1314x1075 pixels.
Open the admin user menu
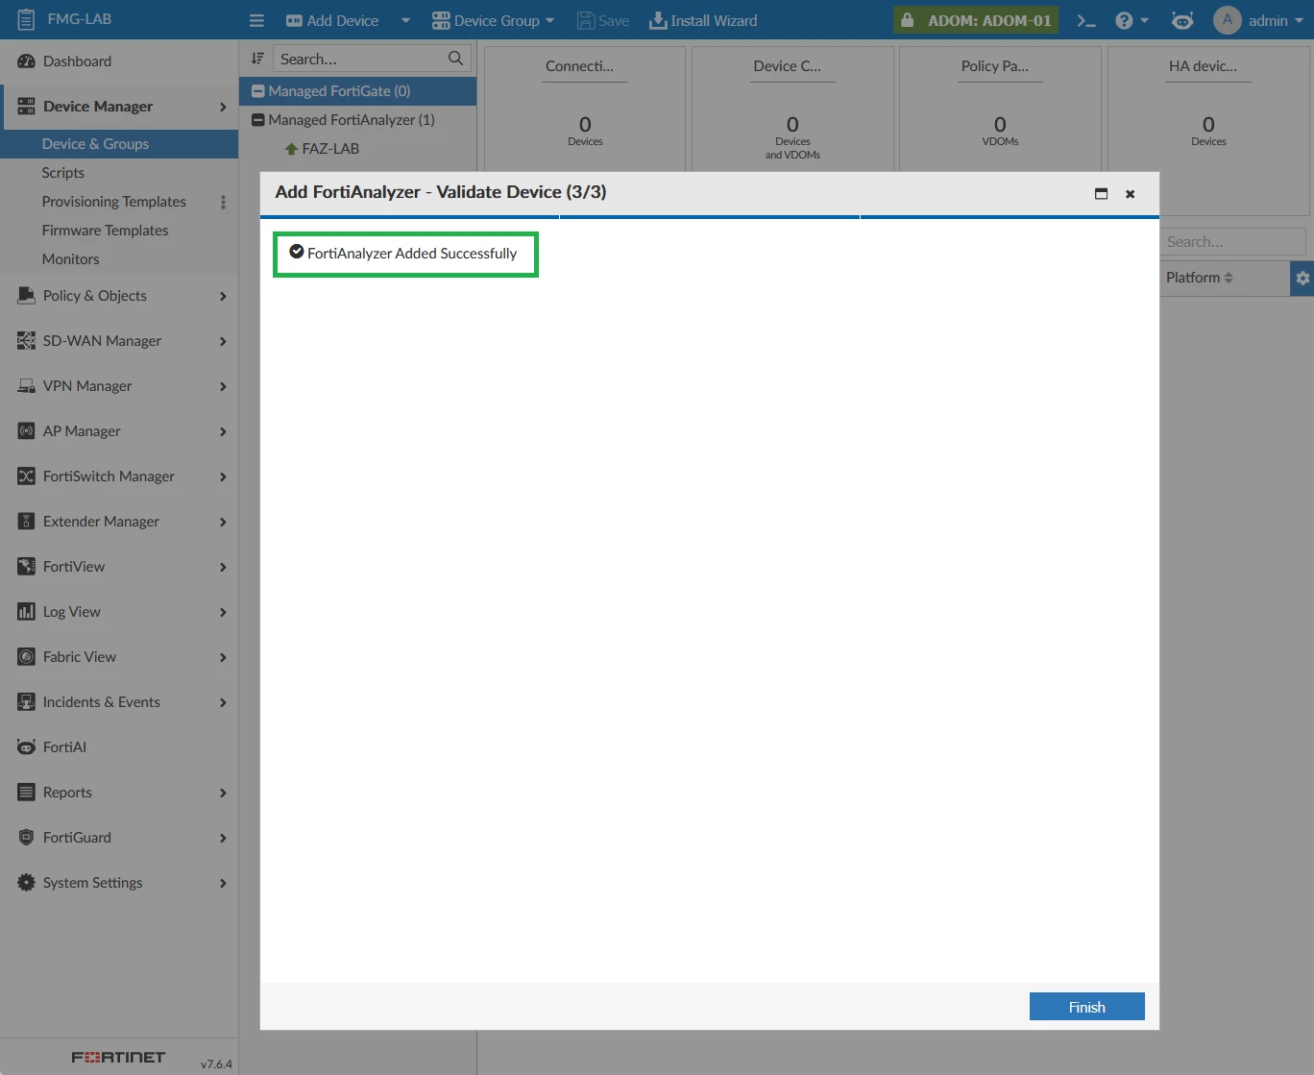pyautogui.click(x=1258, y=20)
